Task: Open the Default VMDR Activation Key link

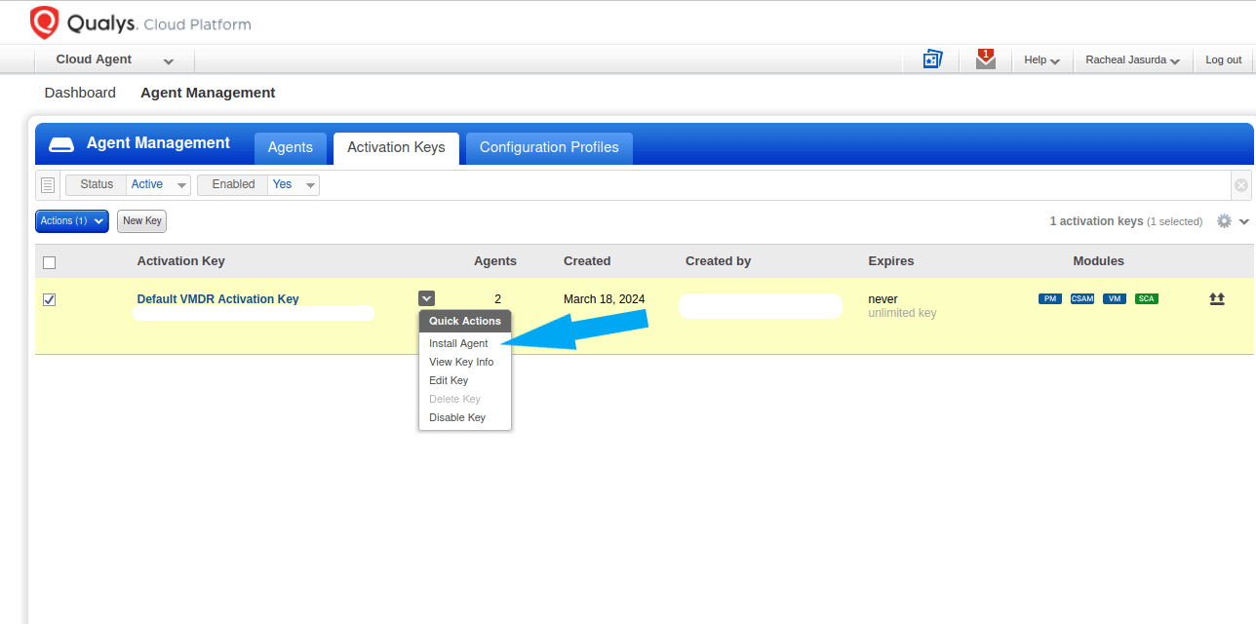Action: point(217,299)
